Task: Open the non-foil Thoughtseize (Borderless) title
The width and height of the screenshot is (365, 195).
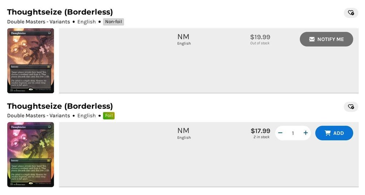Action: 60,12
